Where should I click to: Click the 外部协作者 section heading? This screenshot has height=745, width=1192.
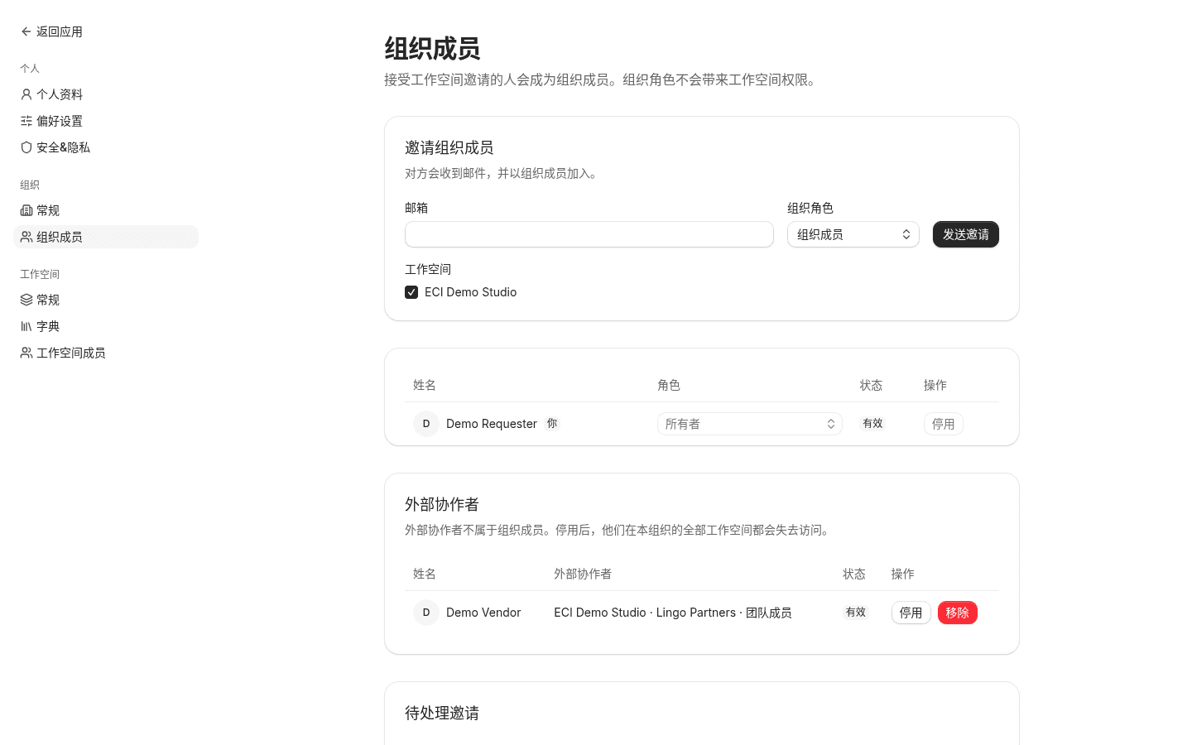tap(442, 504)
